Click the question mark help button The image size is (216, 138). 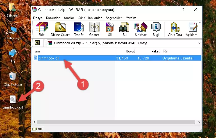(x=183, y=9)
